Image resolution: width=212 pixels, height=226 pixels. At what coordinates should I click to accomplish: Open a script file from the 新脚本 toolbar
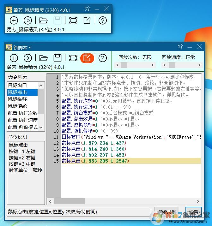(43, 58)
